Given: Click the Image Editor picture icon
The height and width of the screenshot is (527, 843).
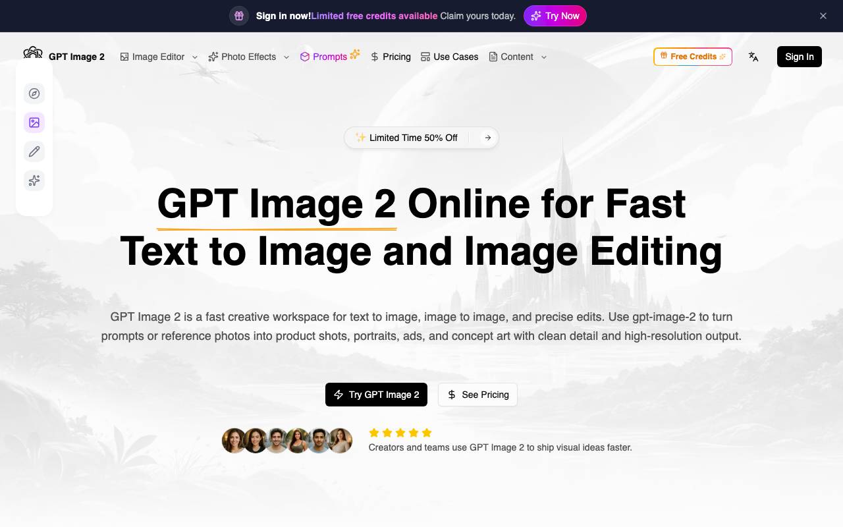Looking at the screenshot, I should click(124, 57).
